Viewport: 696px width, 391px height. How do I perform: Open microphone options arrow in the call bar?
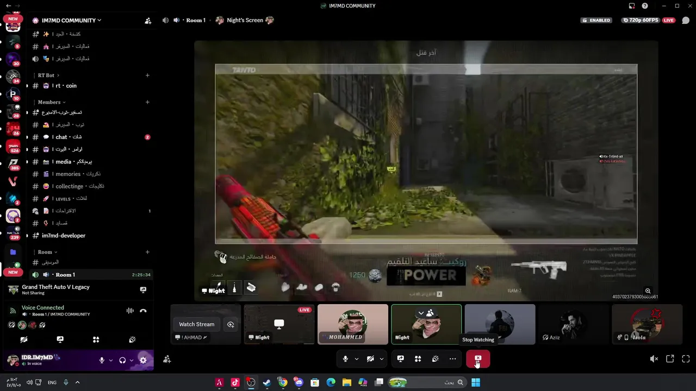[x=357, y=359]
